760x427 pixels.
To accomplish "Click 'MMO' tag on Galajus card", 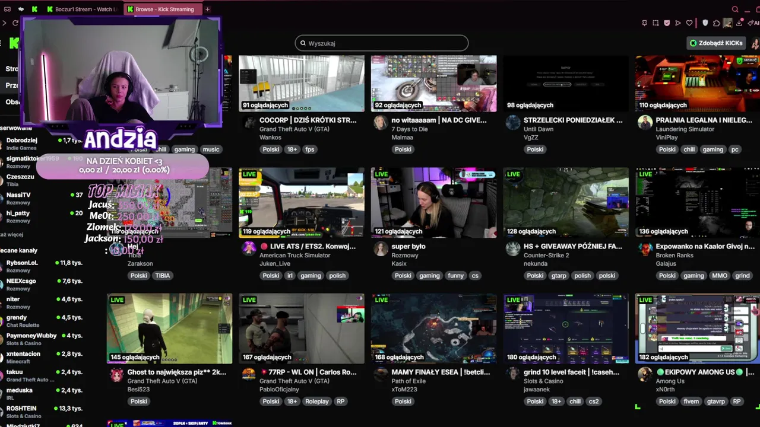I will [720, 276].
